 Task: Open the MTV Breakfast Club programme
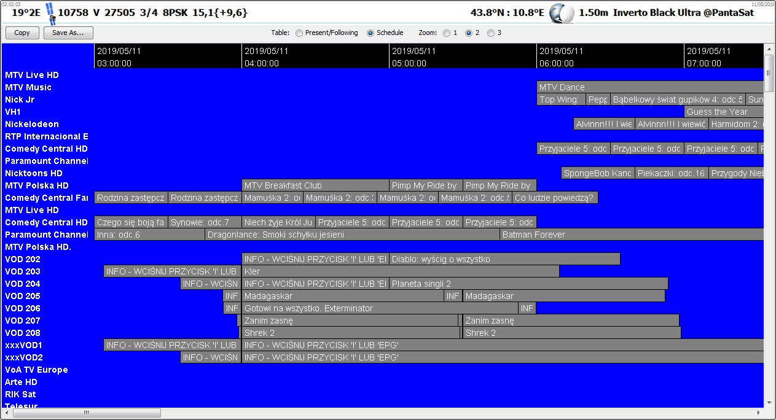coord(315,185)
